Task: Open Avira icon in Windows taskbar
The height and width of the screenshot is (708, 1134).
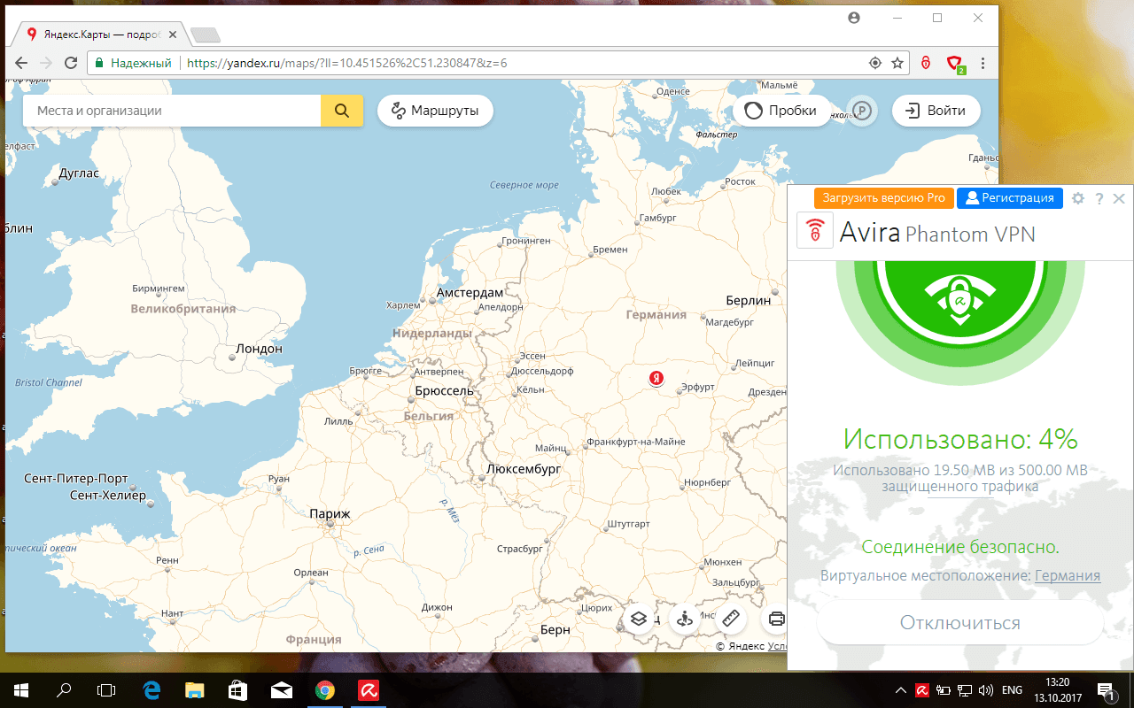Action: pos(368,689)
